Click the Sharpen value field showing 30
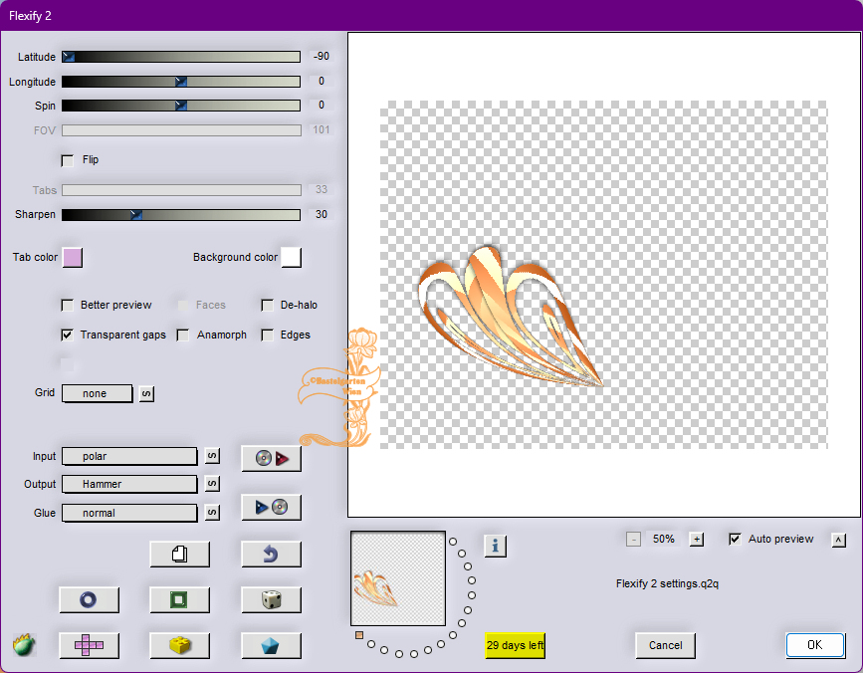Image resolution: width=863 pixels, height=673 pixels. (x=321, y=215)
